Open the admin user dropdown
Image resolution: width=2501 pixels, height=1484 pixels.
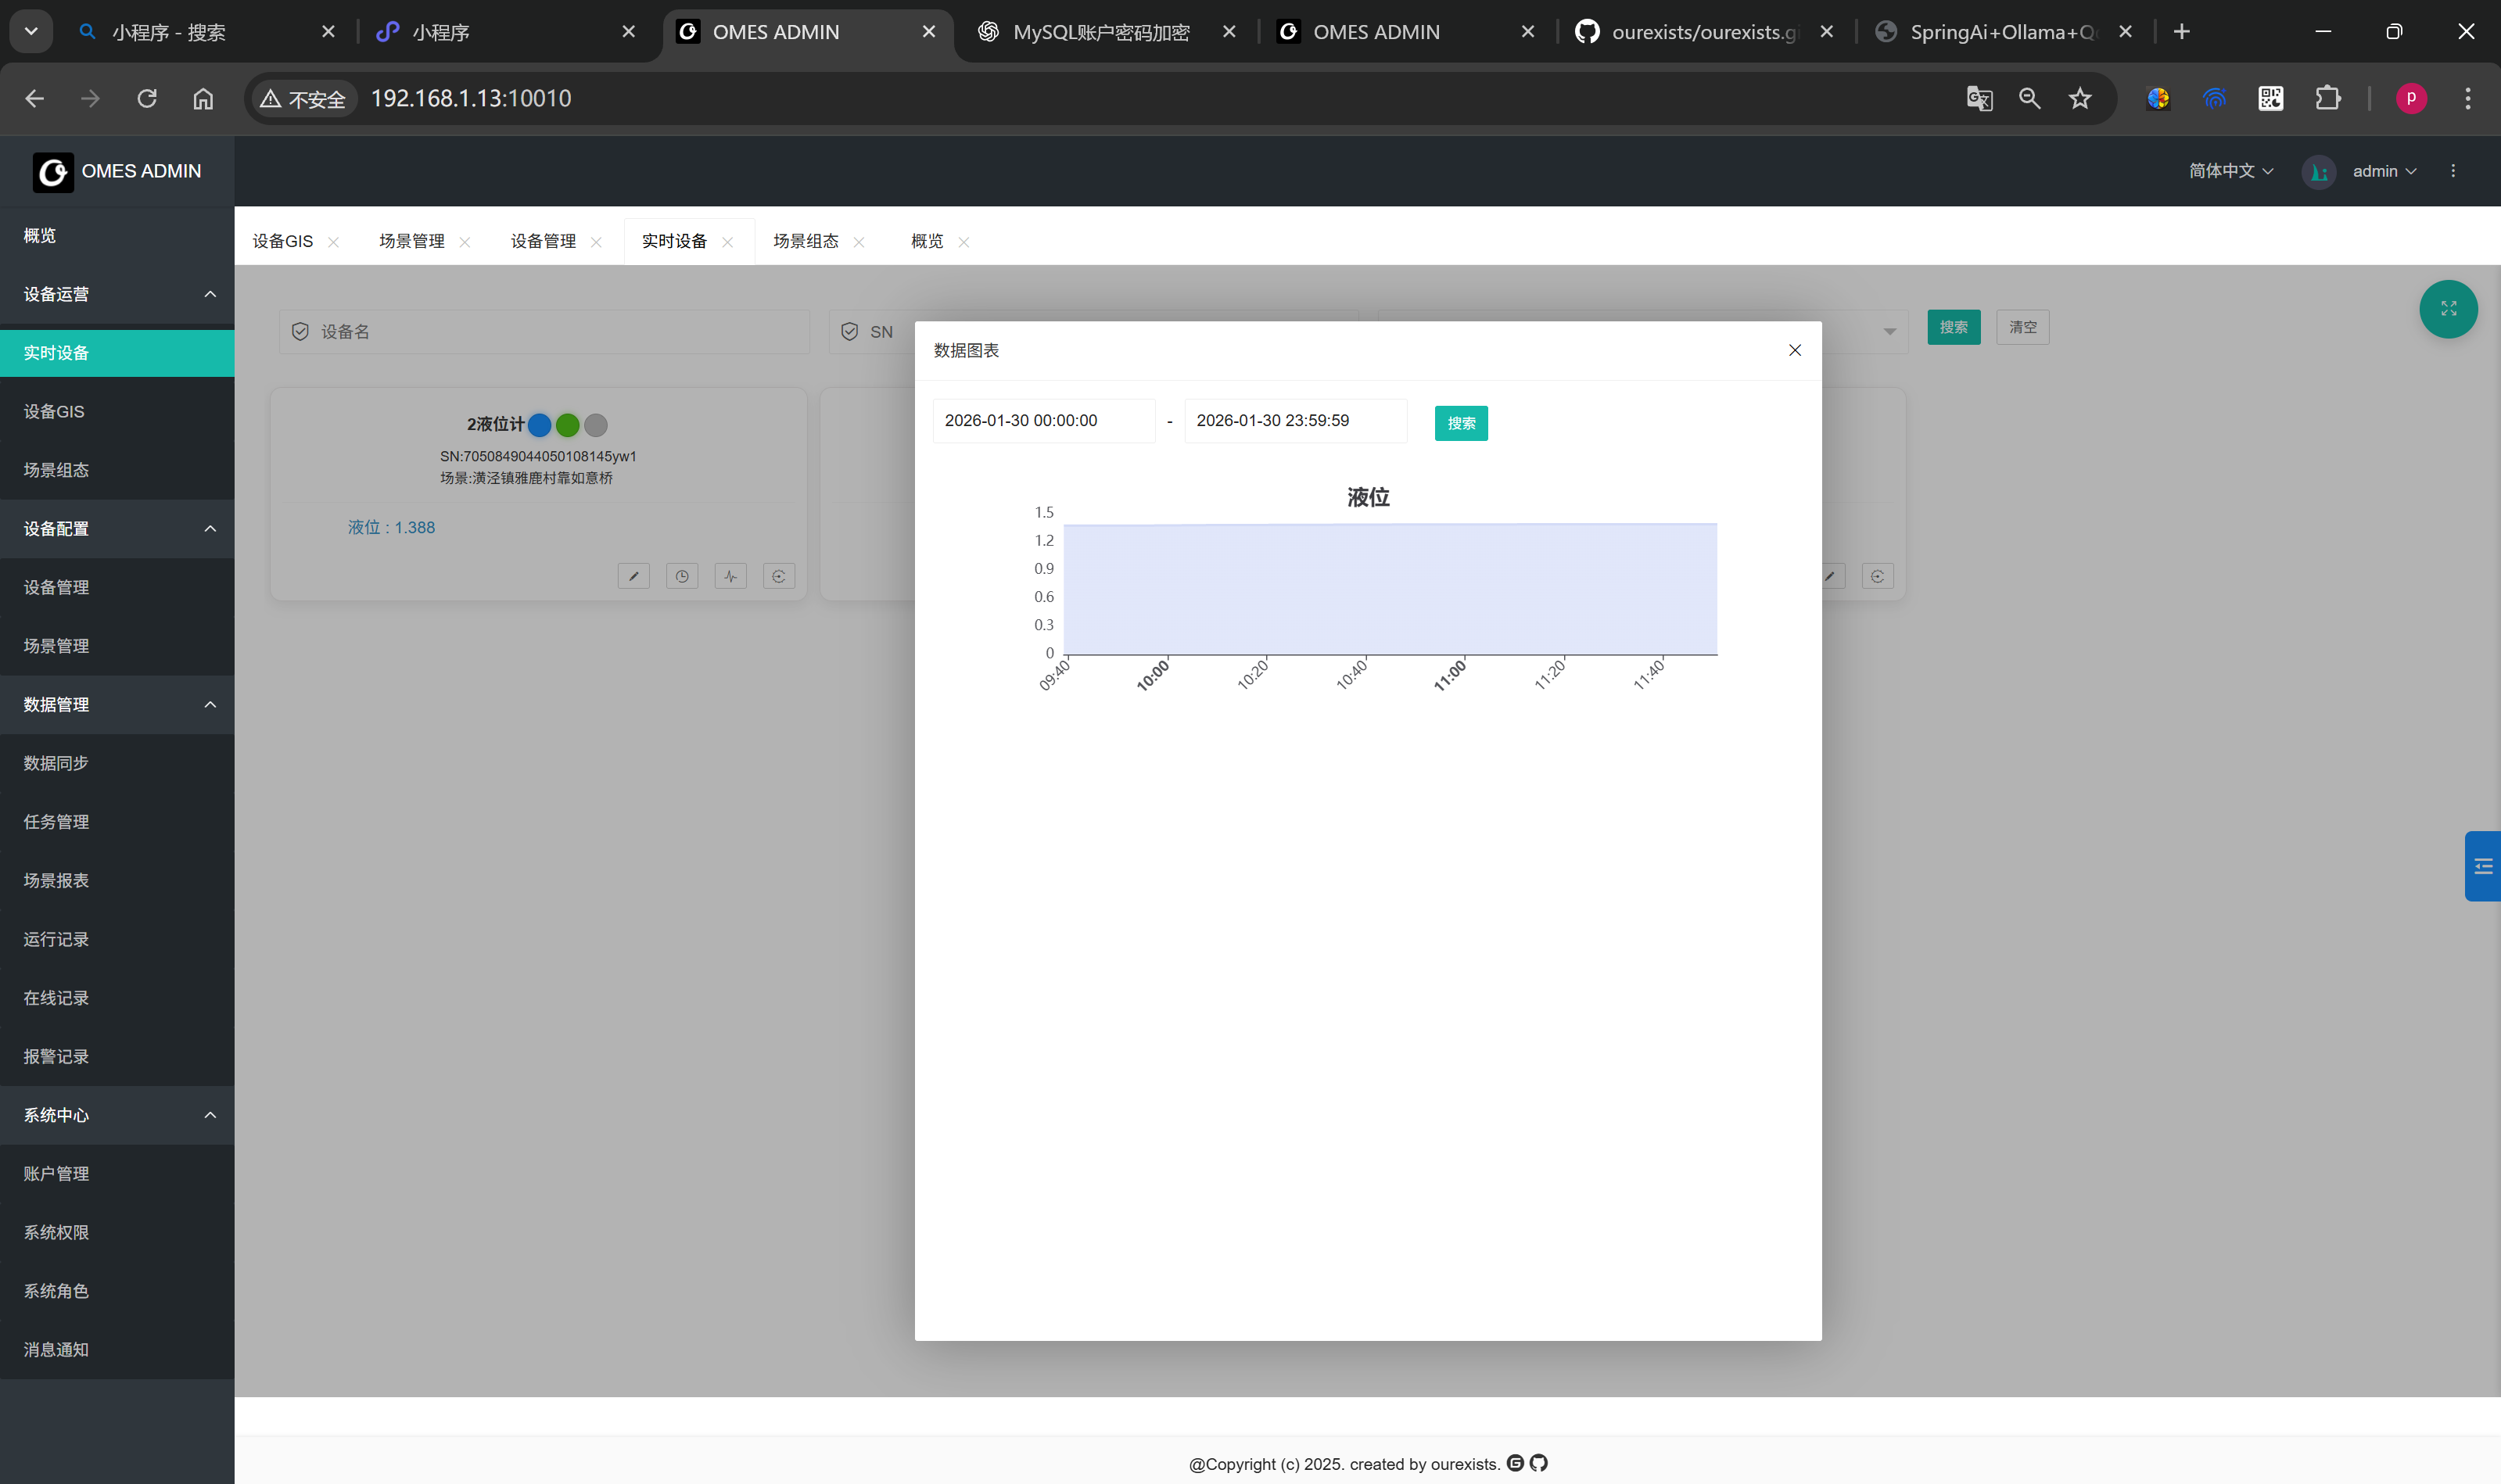2383,171
